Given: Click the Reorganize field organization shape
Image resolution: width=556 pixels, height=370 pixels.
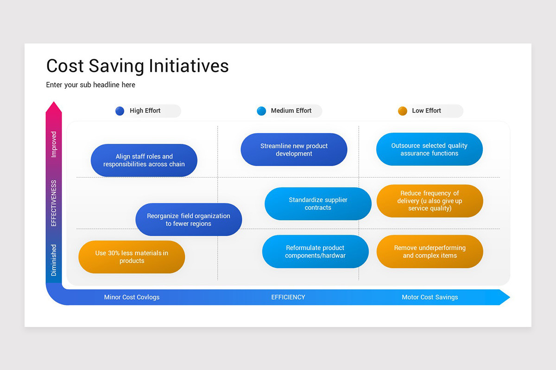Looking at the screenshot, I should (189, 220).
